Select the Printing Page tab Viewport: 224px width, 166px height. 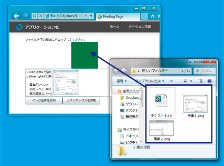(x=118, y=17)
